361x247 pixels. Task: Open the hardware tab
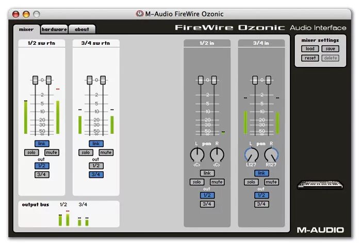(54, 29)
